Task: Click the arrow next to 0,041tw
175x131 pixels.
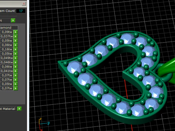Action: 16,71
